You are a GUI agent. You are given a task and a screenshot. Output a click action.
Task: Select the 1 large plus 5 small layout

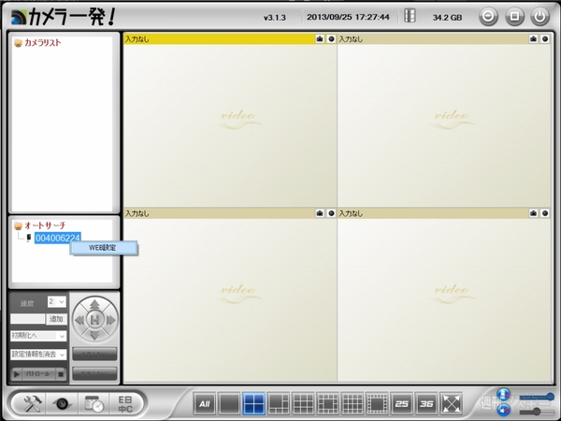coord(279,404)
